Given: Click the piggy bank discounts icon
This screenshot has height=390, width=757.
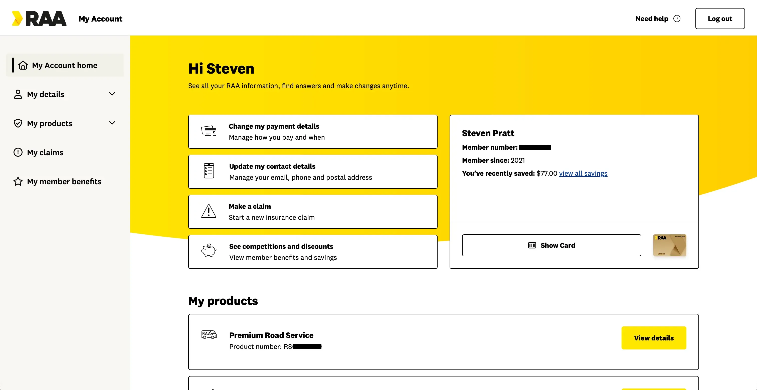Looking at the screenshot, I should (x=209, y=251).
